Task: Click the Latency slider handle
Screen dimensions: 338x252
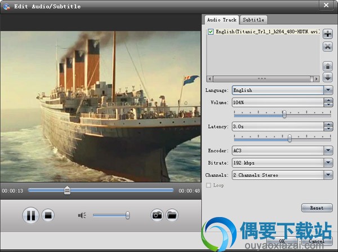Action: click(290, 138)
